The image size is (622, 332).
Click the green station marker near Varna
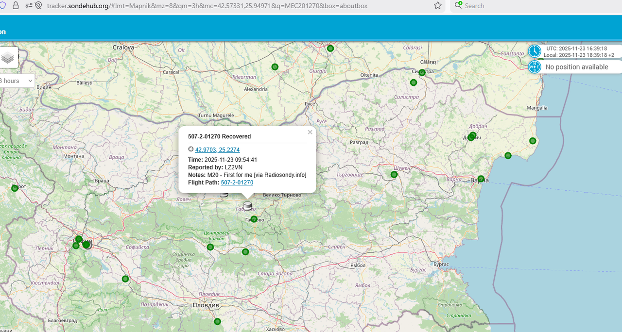point(481,179)
